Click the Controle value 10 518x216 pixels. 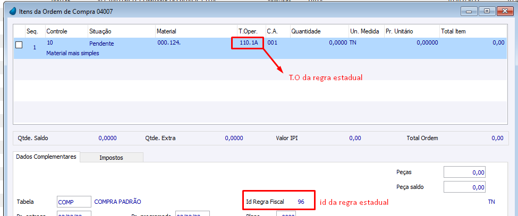(x=50, y=42)
